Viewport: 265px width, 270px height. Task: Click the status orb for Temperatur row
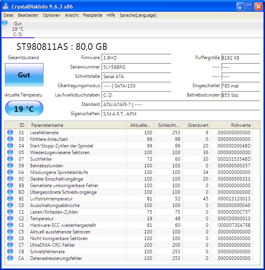pyautogui.click(x=10, y=219)
